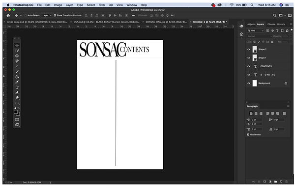
Task: Filter layers for shape layers
Action: pos(282,30)
